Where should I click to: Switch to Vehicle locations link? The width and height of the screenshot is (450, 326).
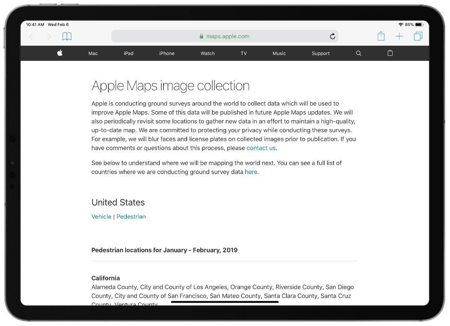101,217
